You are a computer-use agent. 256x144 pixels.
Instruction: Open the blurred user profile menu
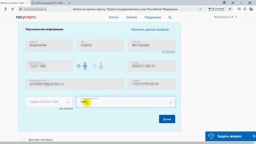click(225, 17)
